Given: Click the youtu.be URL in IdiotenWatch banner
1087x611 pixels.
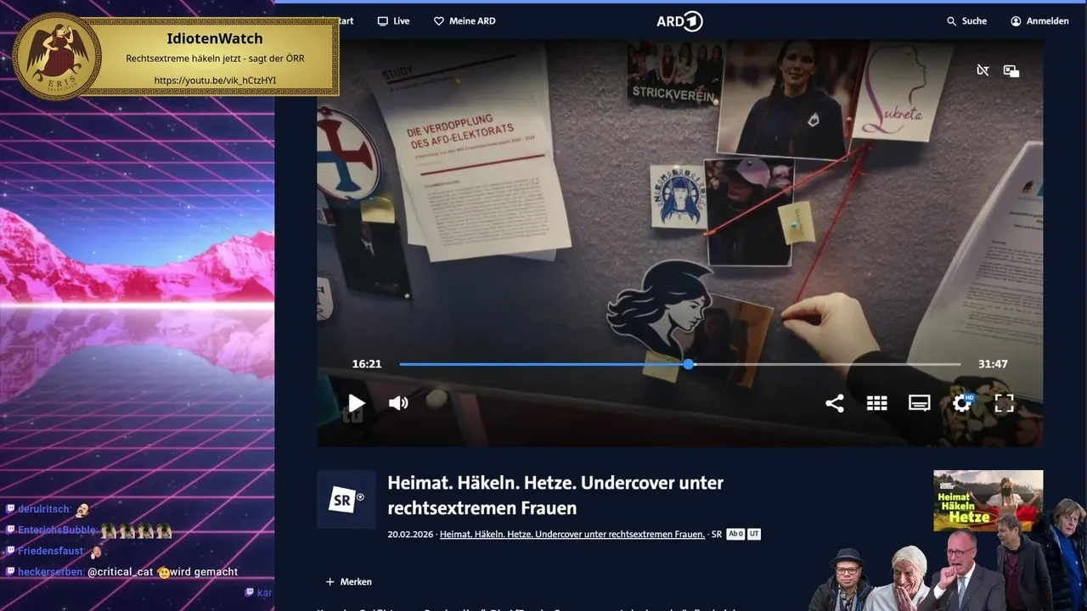Looking at the screenshot, I should pos(215,81).
